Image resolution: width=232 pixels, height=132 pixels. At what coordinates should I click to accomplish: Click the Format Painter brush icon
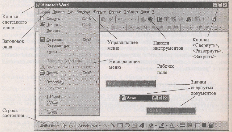pyautogui.click(x=110, y=19)
